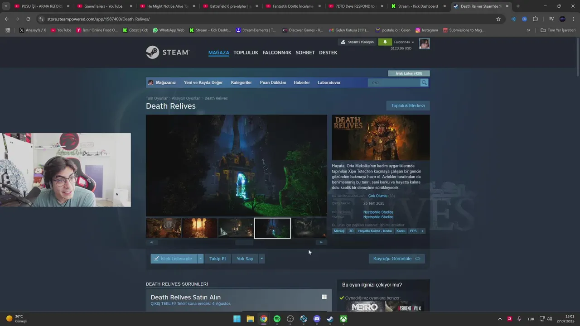Show more bookmarks with the overflow chevron
Screen dimensions: 580x326
(528, 30)
